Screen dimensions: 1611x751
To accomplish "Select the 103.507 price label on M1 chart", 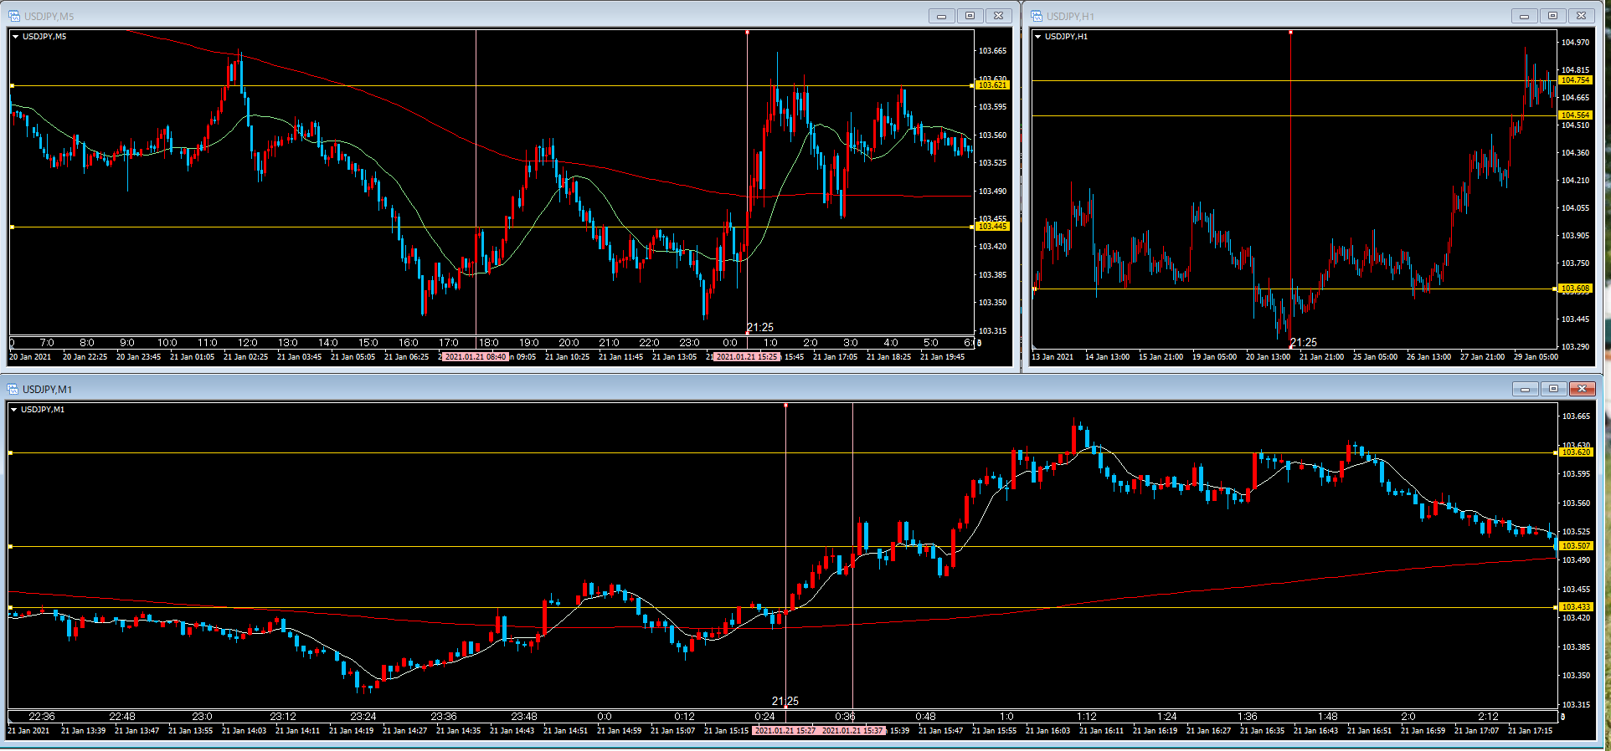I will tap(1575, 546).
